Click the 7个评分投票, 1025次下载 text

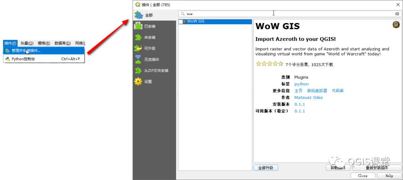pos(309,65)
